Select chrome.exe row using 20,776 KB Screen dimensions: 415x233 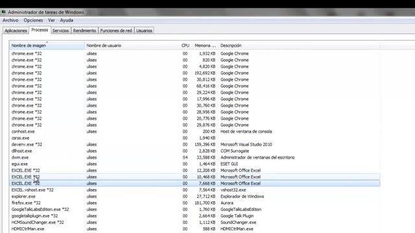click(x=195, y=118)
